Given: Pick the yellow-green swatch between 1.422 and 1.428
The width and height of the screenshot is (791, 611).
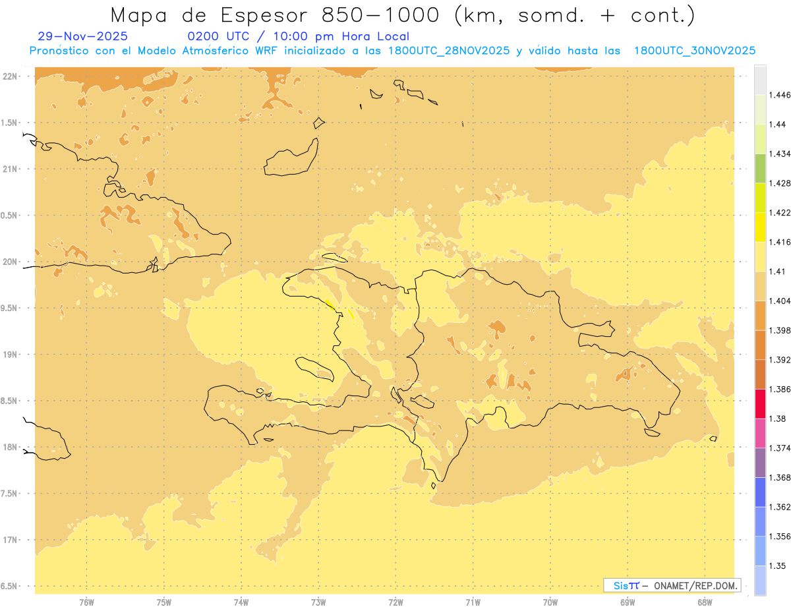Looking at the screenshot, I should click(760, 198).
